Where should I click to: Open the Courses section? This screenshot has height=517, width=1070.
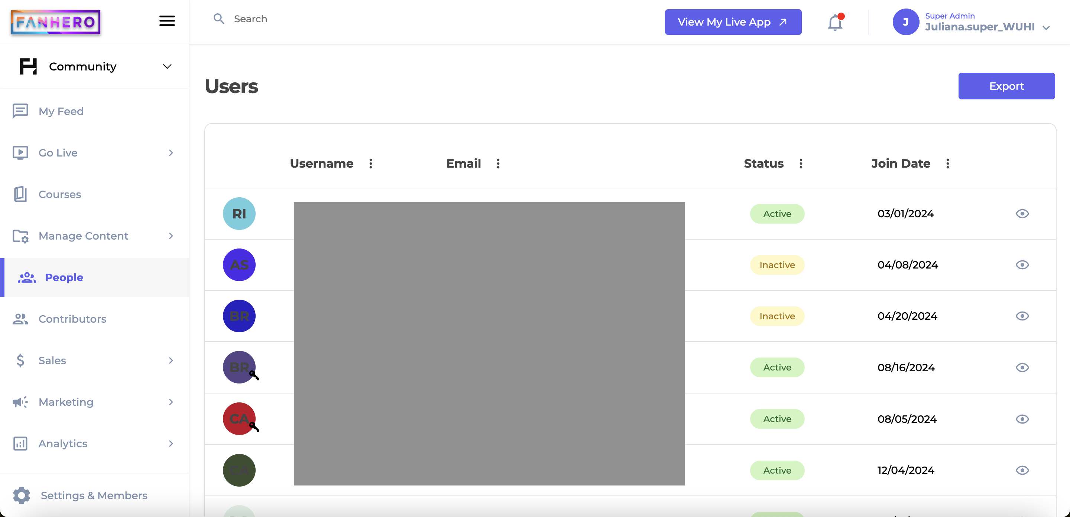pos(60,194)
